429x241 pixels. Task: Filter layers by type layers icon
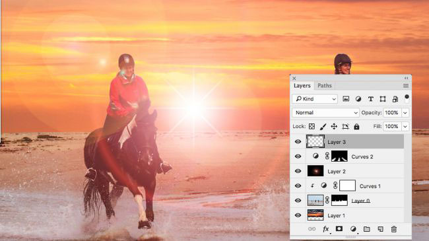[370, 99]
